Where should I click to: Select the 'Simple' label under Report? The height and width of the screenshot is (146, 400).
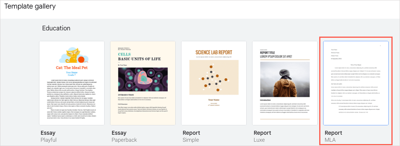click(x=190, y=140)
